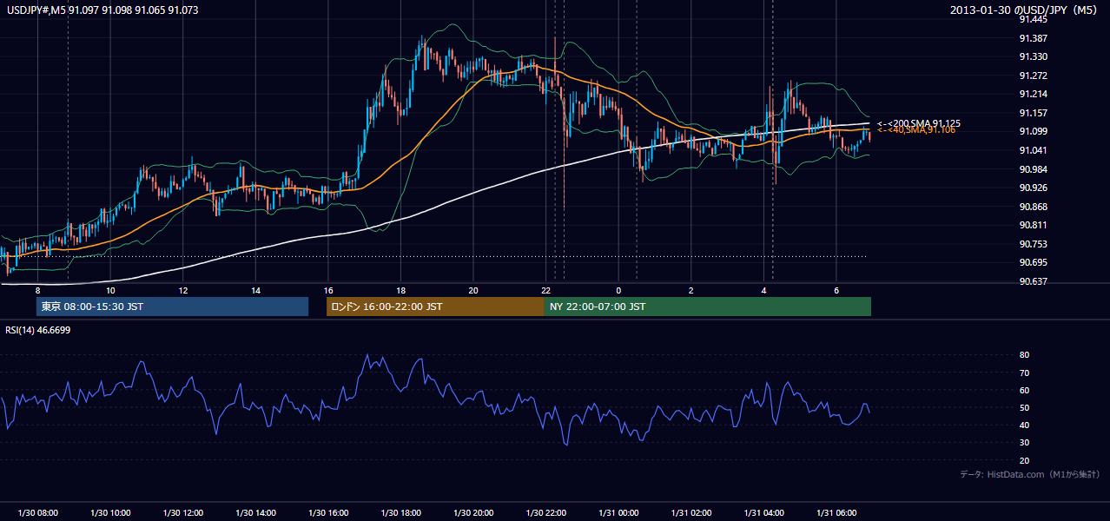Click price axis value 90.984
This screenshot has height=521, width=1110.
pos(1032,169)
